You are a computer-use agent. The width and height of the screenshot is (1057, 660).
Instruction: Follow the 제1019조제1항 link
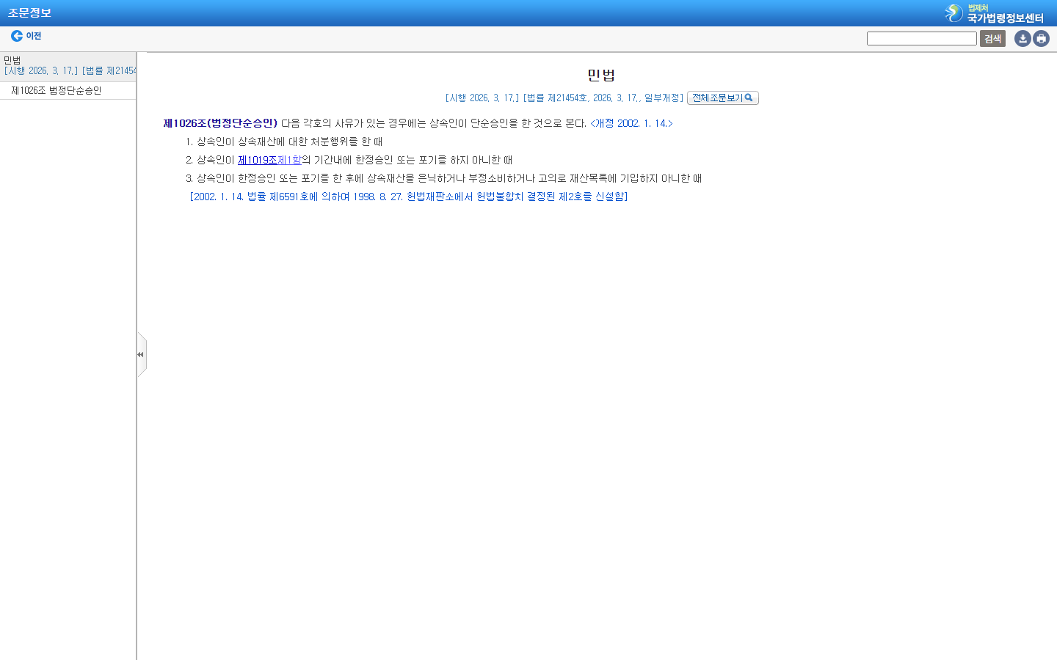tap(269, 160)
